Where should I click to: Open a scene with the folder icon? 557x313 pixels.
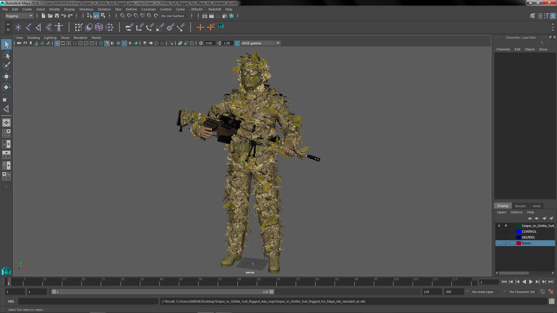click(x=50, y=16)
